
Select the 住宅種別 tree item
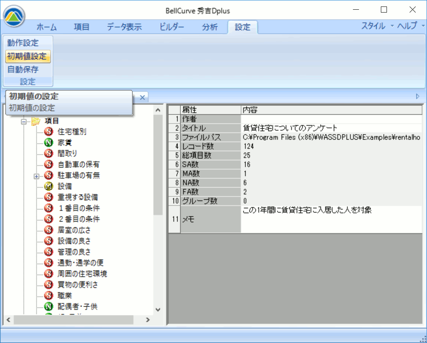(x=72, y=132)
